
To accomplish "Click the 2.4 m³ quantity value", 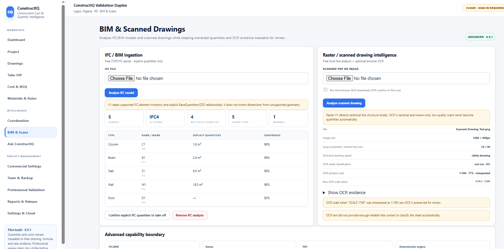I will coord(197,158).
